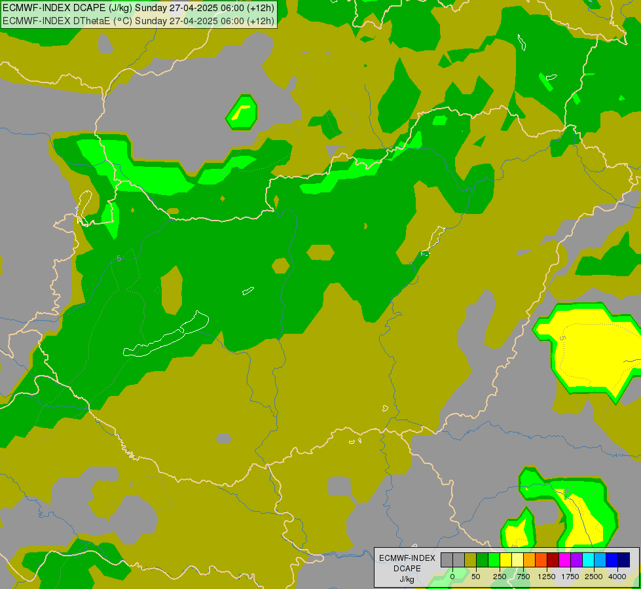Click the 1250 value on the legend scale
This screenshot has width=641, height=589.
[x=547, y=577]
